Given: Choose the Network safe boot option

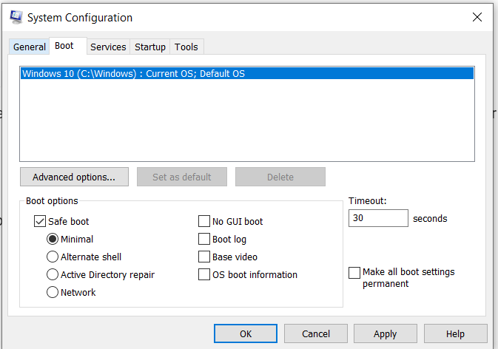Looking at the screenshot, I should tap(53, 292).
